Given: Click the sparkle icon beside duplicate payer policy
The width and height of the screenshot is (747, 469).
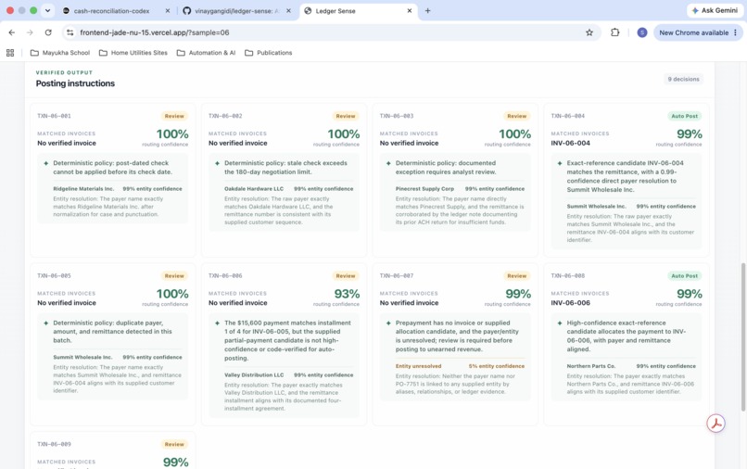Looking at the screenshot, I should click(45, 323).
